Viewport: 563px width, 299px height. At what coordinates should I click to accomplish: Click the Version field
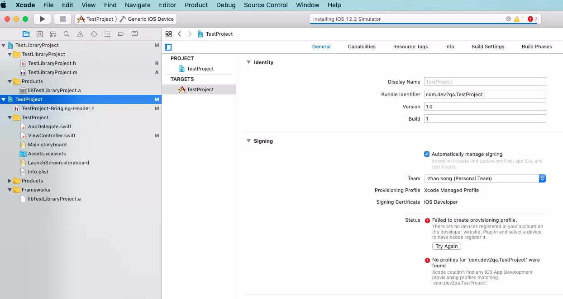(x=485, y=107)
